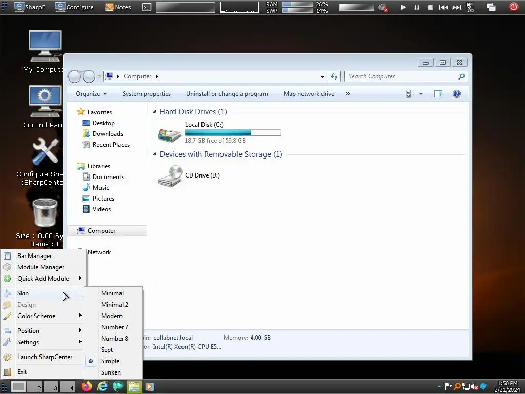525x394 pixels.
Task: Click the change view icon in Explorer
Action: [410, 94]
